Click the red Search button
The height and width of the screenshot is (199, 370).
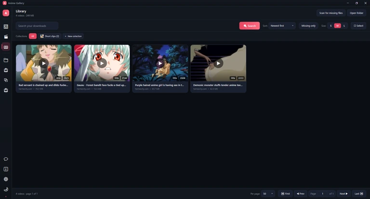[250, 26]
